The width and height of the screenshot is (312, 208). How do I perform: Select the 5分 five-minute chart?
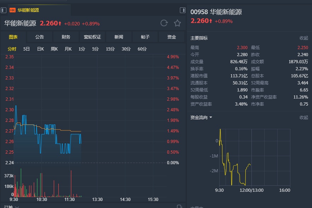tap(95, 49)
